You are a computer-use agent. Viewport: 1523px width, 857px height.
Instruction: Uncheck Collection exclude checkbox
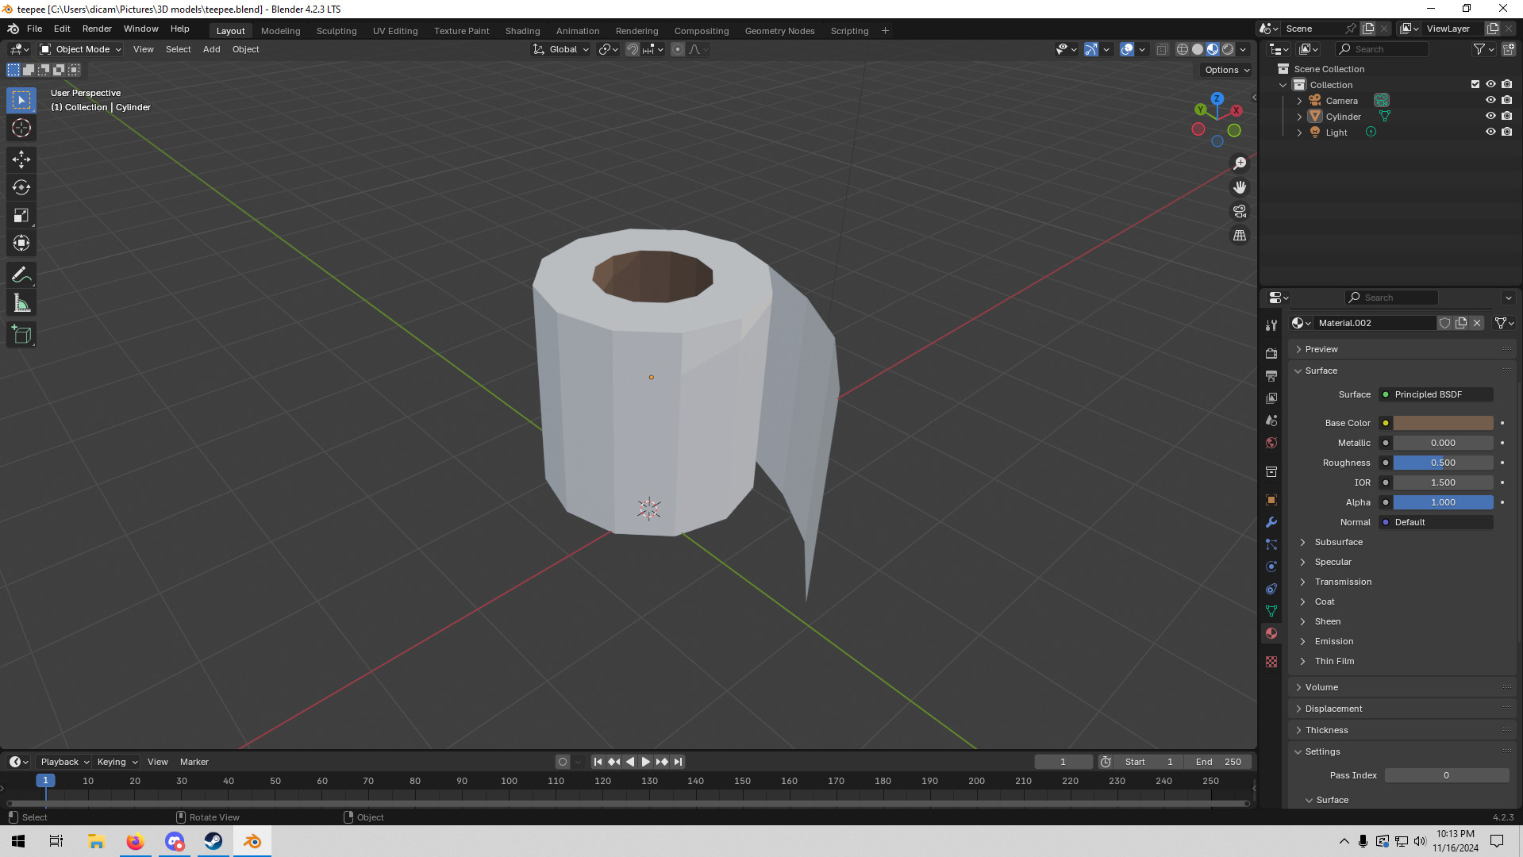click(x=1475, y=84)
